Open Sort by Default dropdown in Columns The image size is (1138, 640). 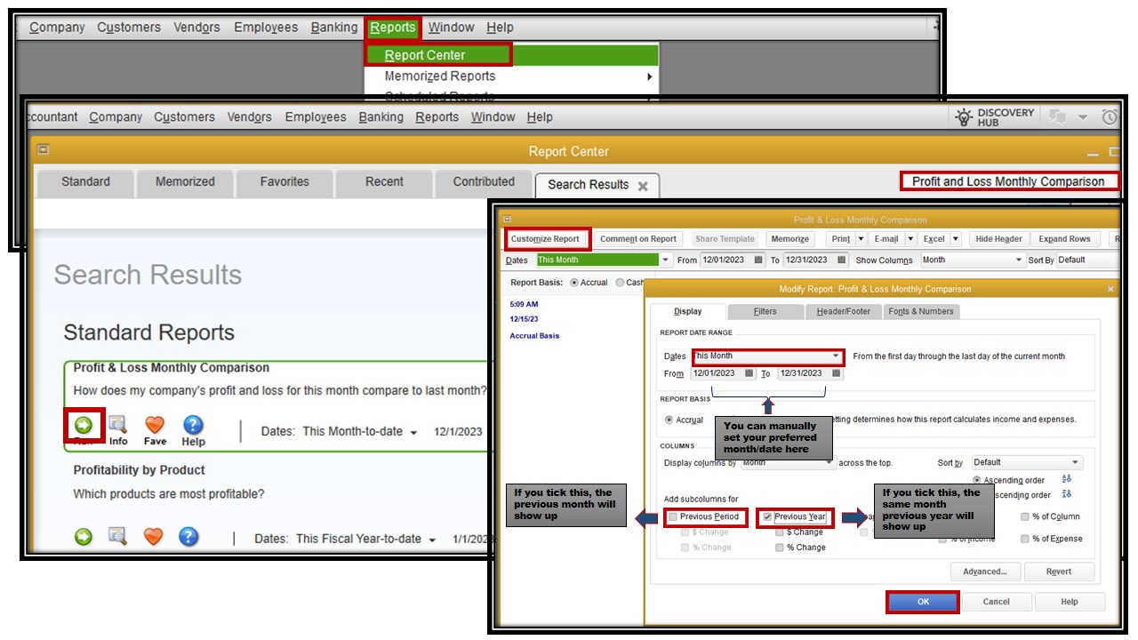(x=1076, y=462)
